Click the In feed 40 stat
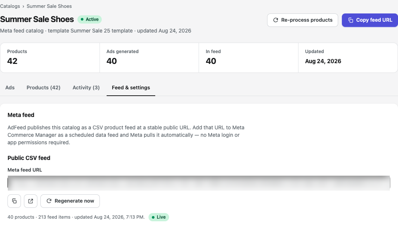Screen dimensions: 398x228 coord(248,58)
